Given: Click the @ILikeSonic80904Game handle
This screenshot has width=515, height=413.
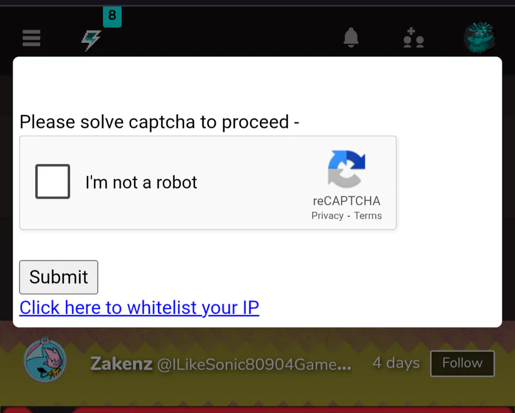Looking at the screenshot, I should tap(254, 364).
